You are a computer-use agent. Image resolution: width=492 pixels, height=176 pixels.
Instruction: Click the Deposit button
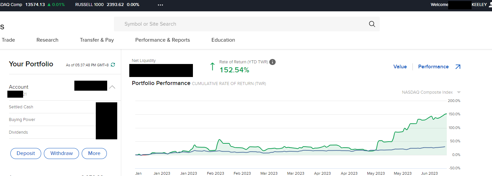[x=26, y=153]
